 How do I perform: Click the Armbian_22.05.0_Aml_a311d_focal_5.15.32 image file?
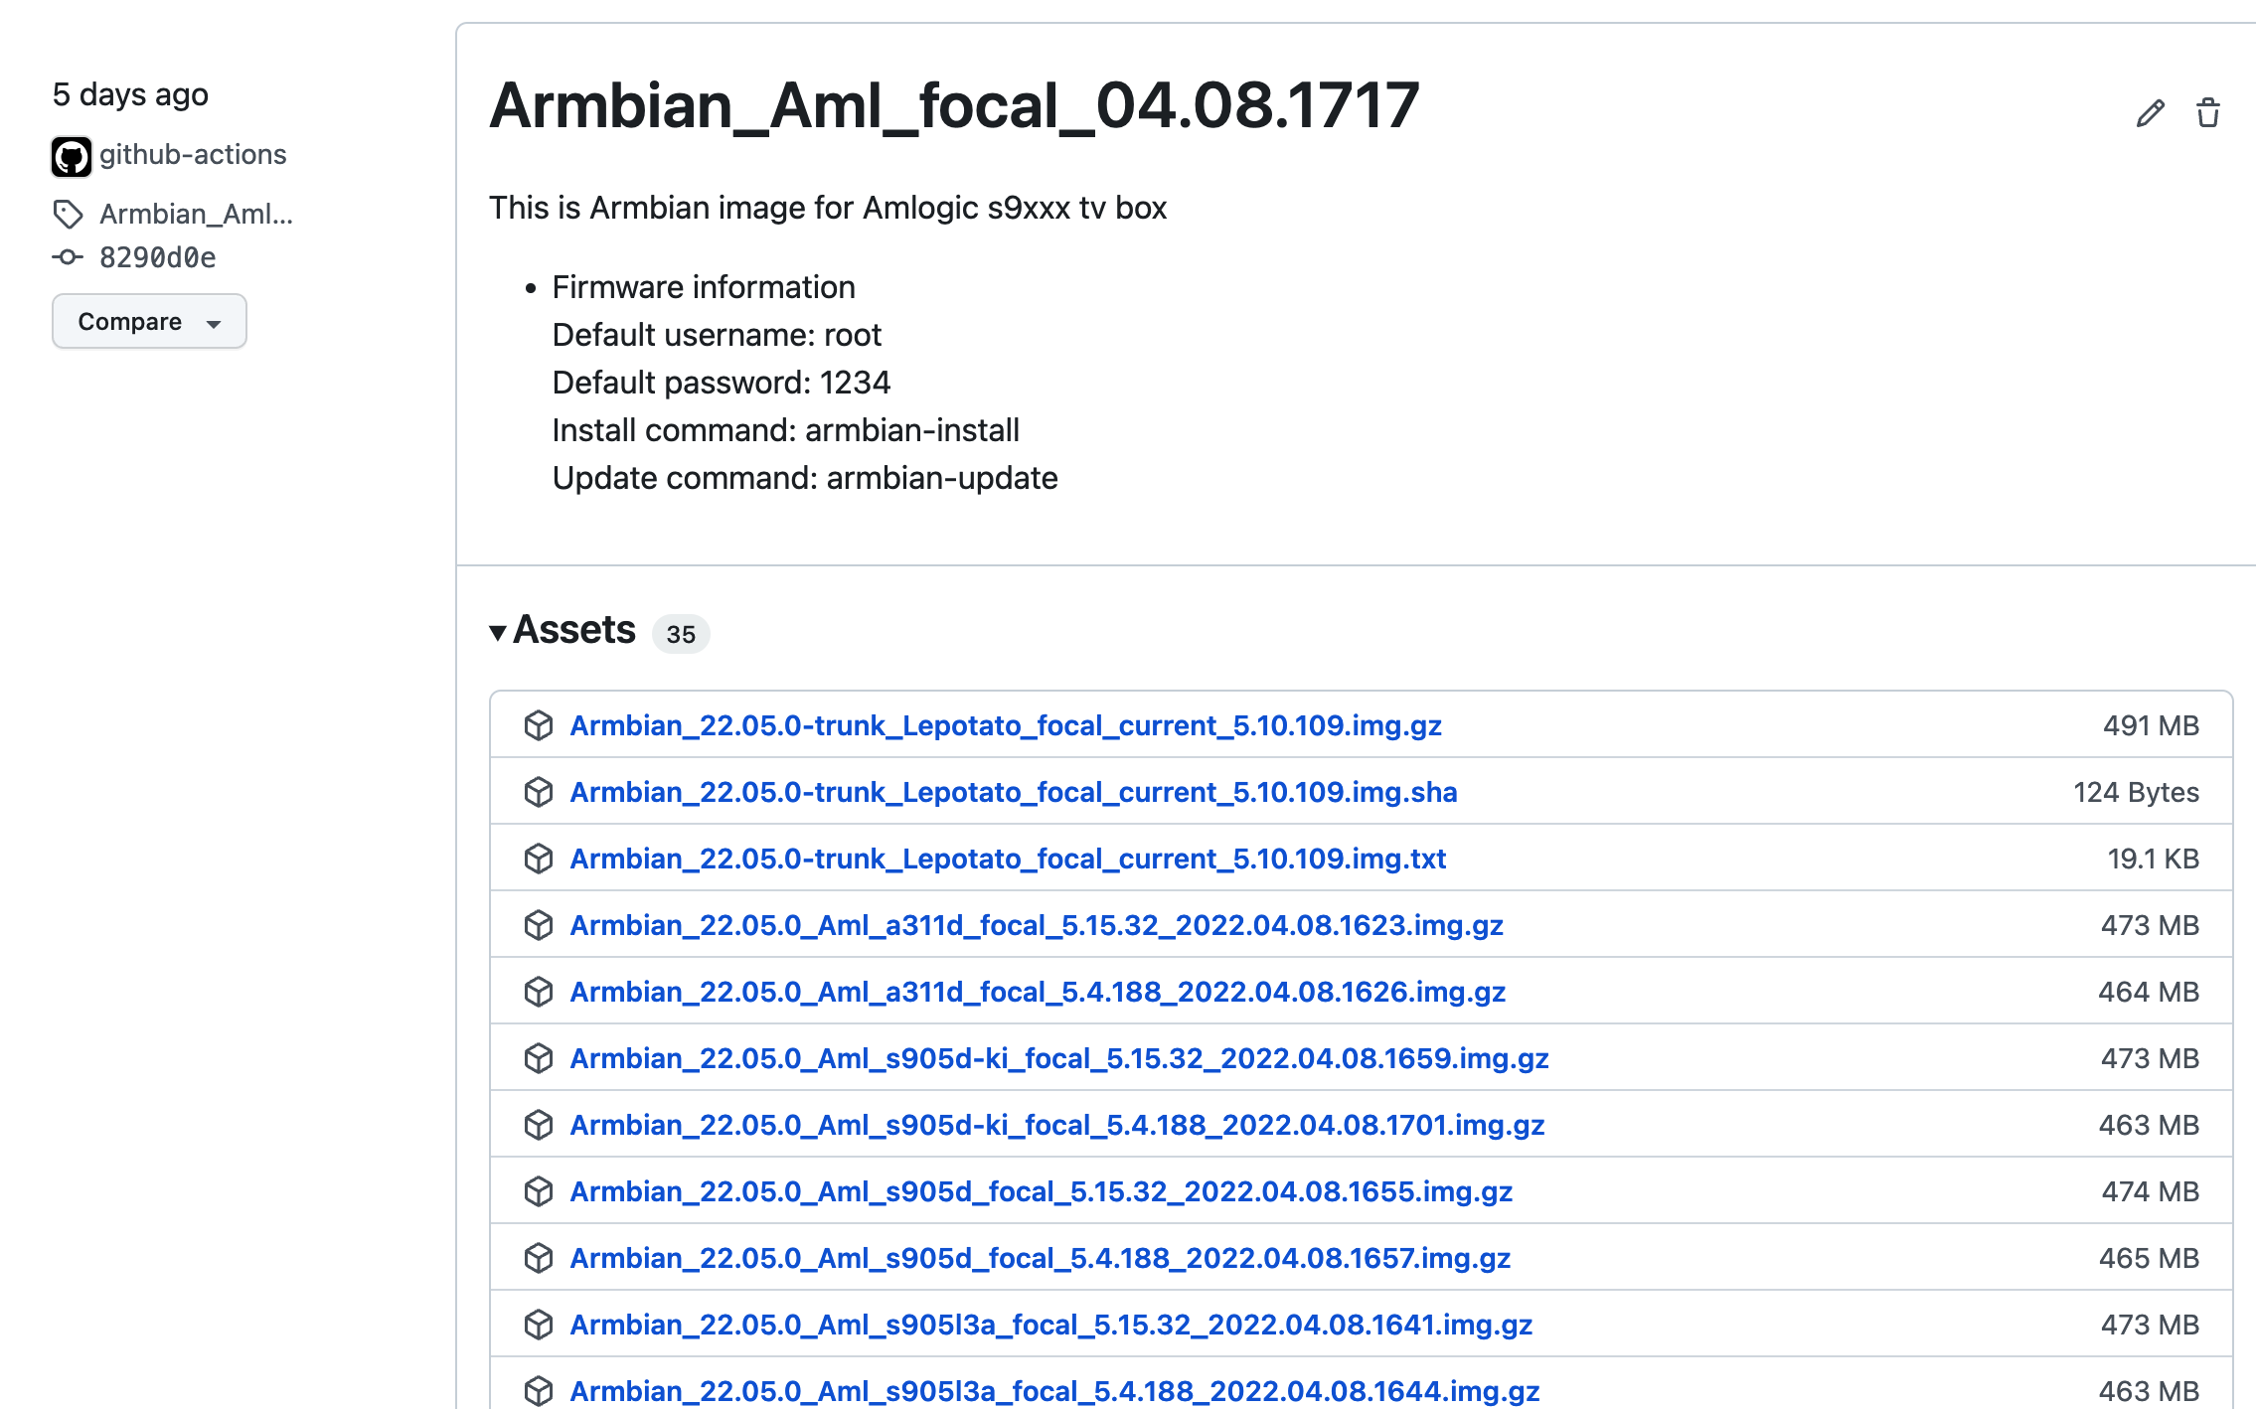click(1038, 924)
